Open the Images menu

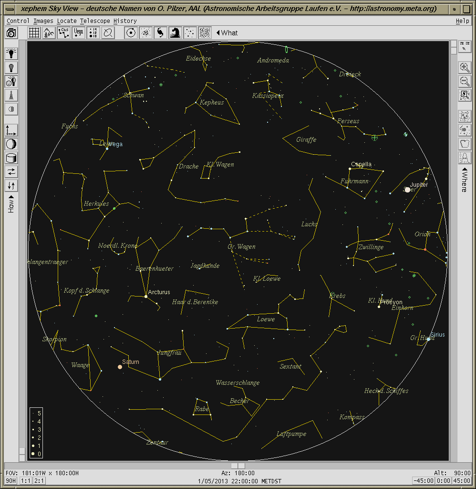(43, 21)
